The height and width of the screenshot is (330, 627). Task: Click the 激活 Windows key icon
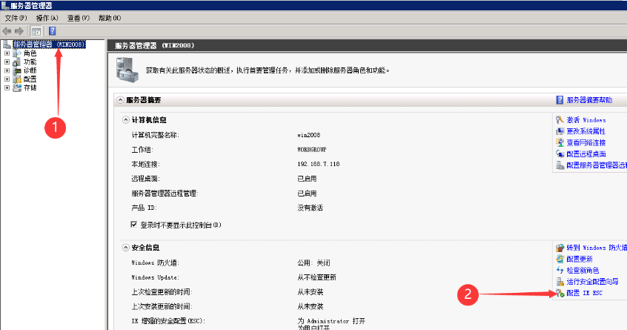pos(560,119)
